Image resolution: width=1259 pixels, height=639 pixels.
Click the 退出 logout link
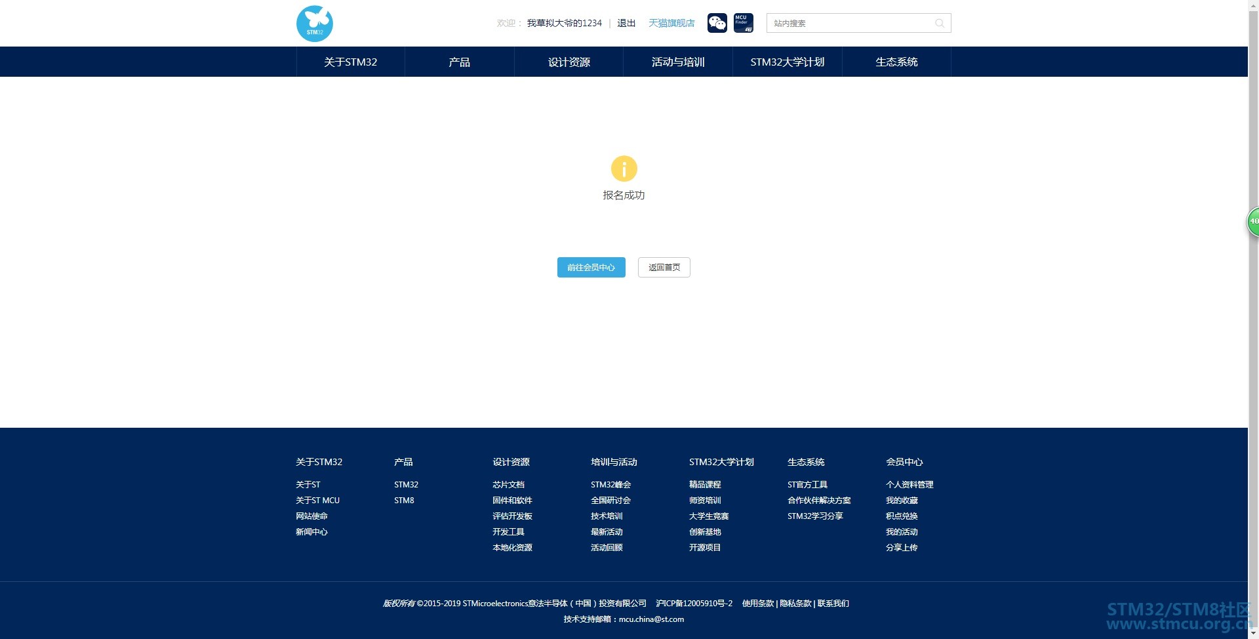626,23
